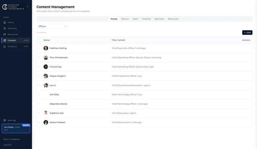Open Settings in sidebar
The width and height of the screenshot is (257, 149).
tap(16, 120)
